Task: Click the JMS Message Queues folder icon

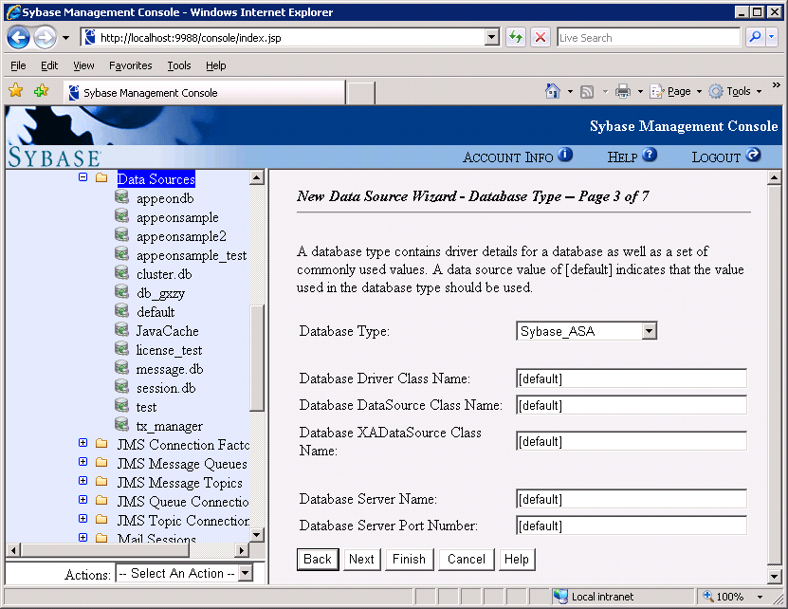Action: pyautogui.click(x=101, y=462)
